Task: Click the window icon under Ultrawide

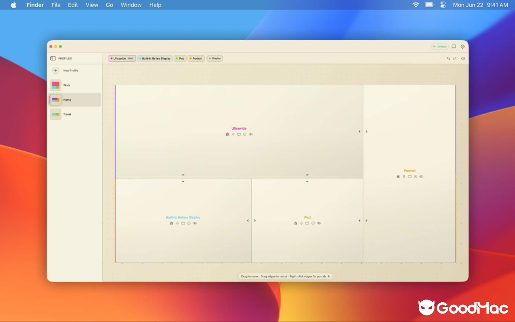Action: tap(239, 134)
